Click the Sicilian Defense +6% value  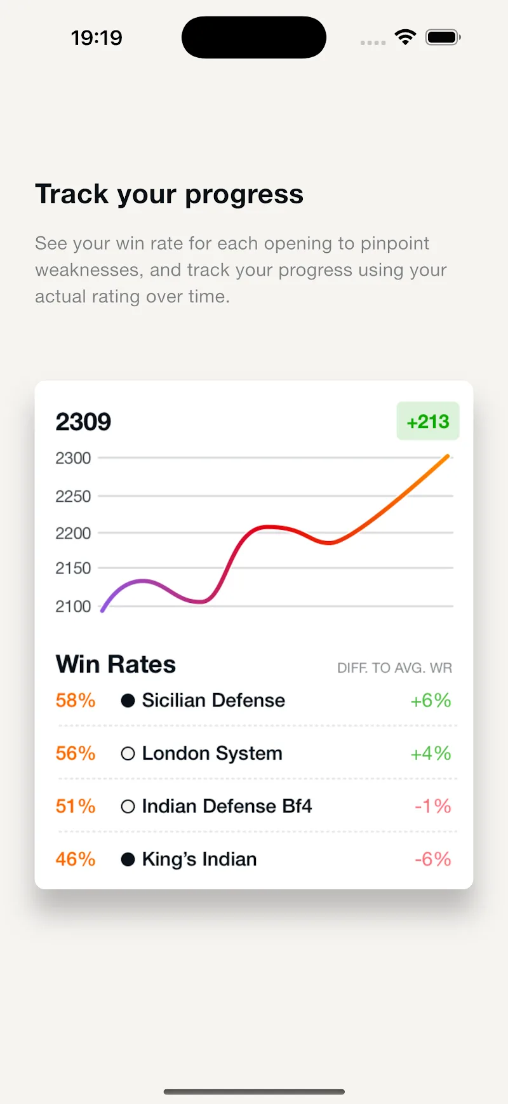[431, 700]
